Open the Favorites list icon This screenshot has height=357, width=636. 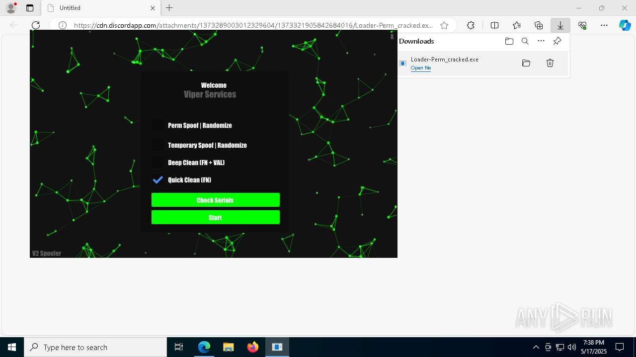(517, 25)
